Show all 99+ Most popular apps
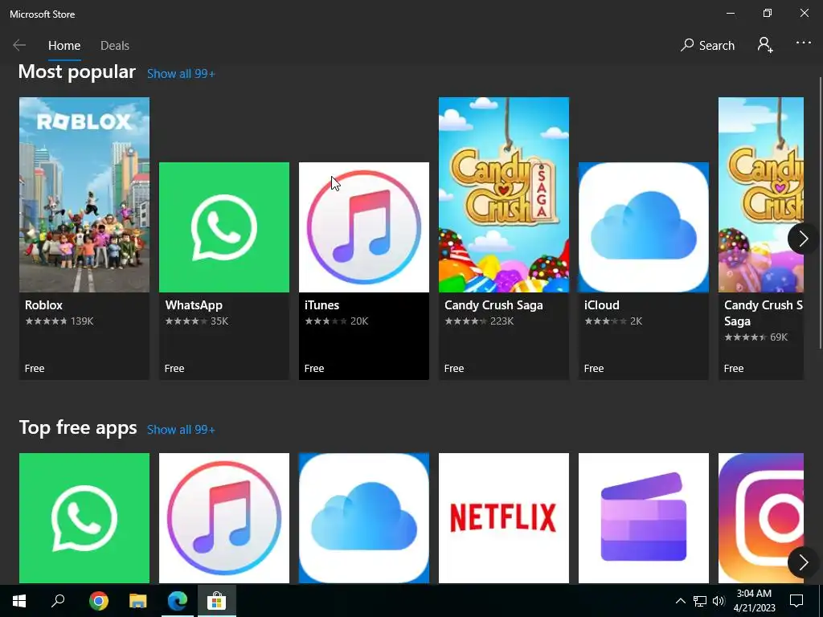Viewport: 823px width, 617px height. [x=181, y=73]
